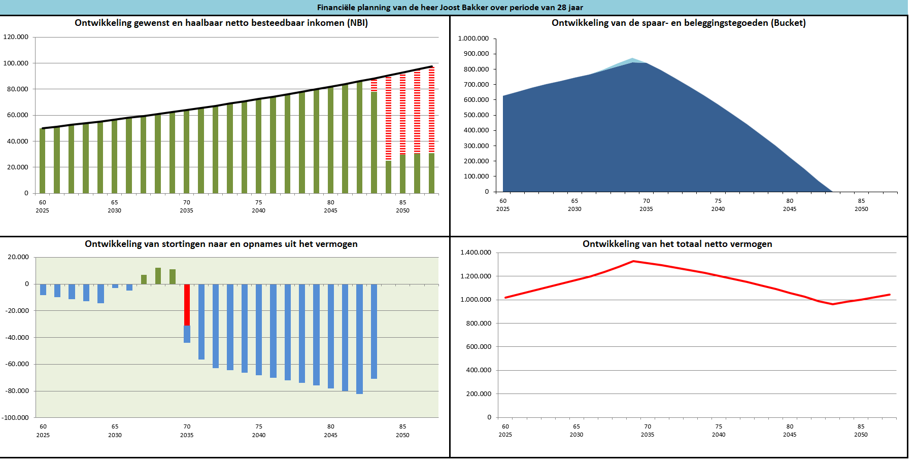Click the Financiële planning Joost Bakker header title
916x465 pixels.
450,7
